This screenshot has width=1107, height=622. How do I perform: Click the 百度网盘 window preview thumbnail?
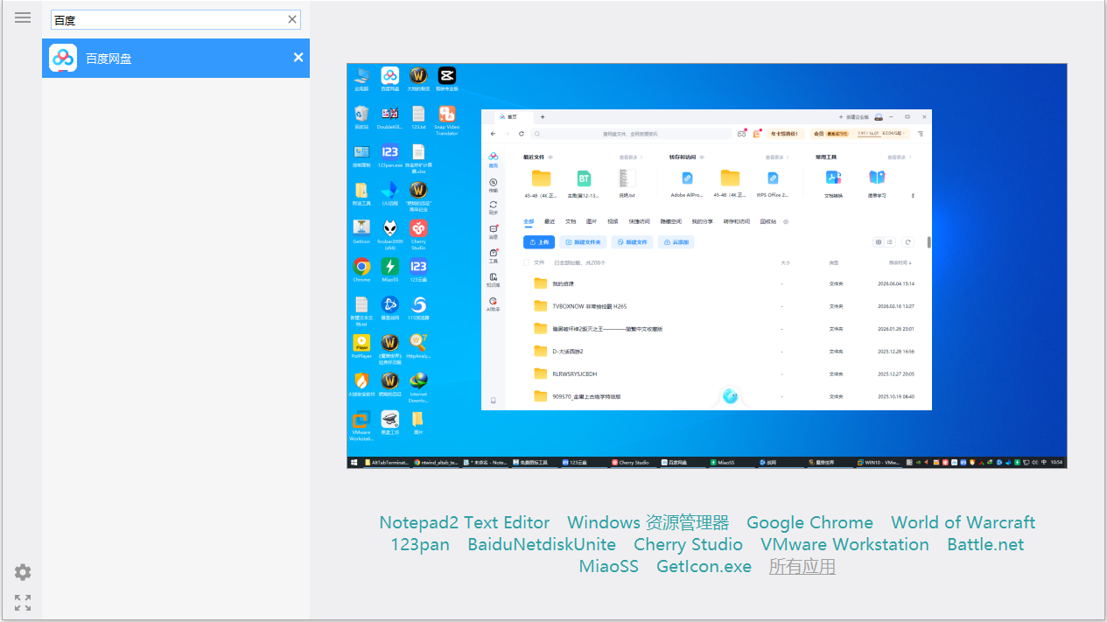tap(707, 266)
